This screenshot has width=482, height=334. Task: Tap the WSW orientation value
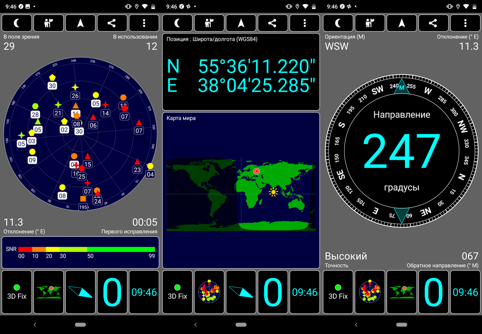click(x=337, y=46)
